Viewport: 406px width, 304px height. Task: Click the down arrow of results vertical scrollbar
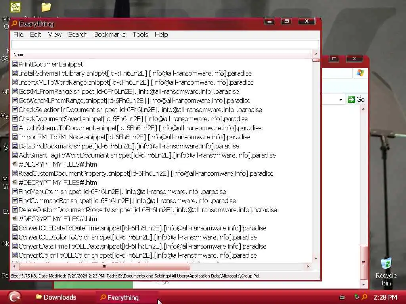coord(316,258)
